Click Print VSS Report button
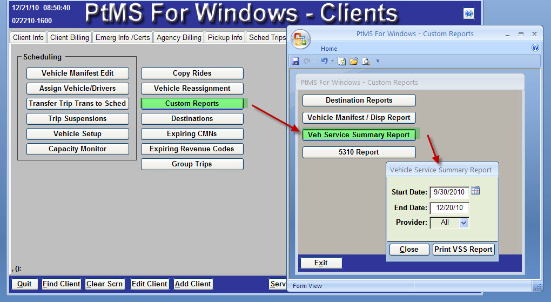The width and height of the screenshot is (551, 302). (x=463, y=249)
